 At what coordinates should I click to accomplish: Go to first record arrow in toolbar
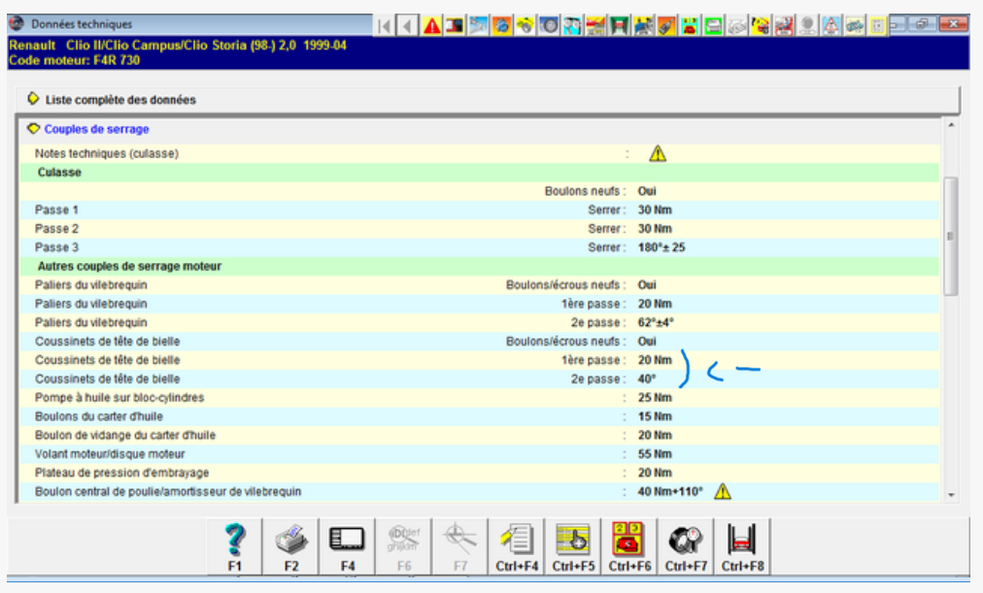(x=386, y=25)
